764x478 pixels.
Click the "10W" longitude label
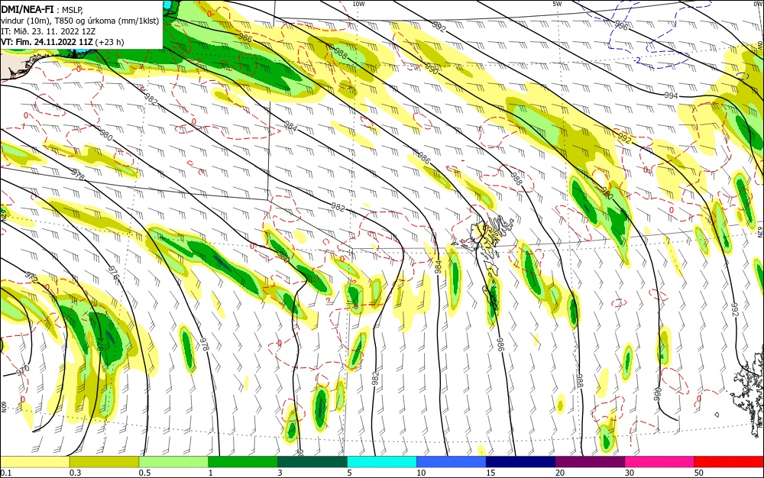(x=358, y=4)
